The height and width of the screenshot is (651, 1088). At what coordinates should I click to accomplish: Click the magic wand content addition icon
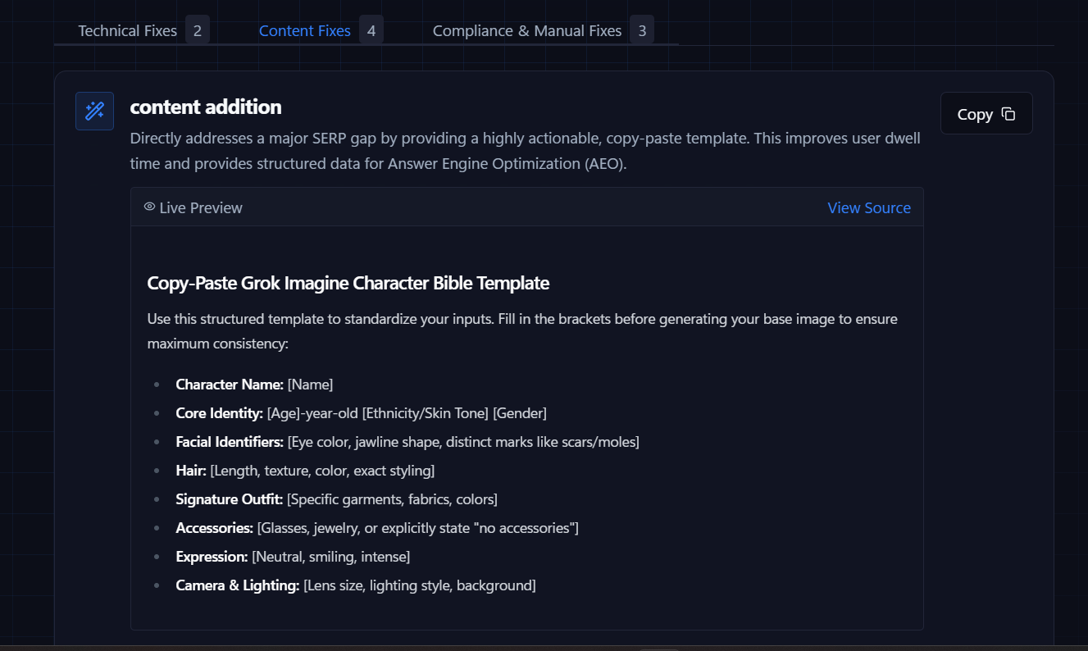tap(94, 111)
